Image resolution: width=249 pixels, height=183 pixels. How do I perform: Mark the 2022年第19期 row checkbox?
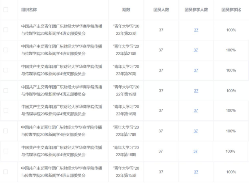6,90
